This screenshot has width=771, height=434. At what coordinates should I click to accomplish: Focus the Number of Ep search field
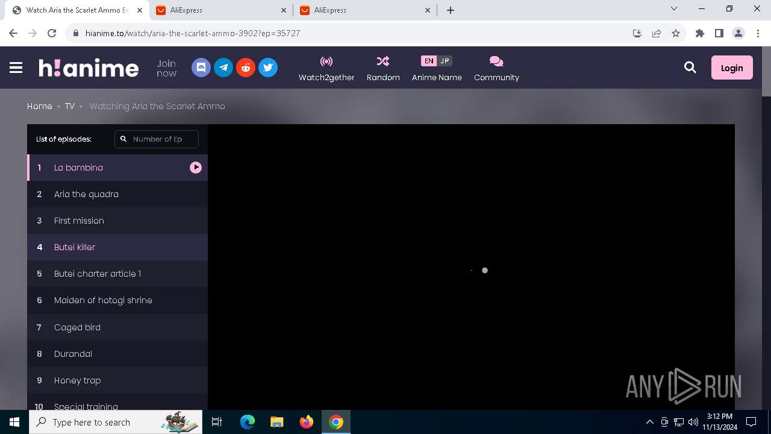point(157,139)
